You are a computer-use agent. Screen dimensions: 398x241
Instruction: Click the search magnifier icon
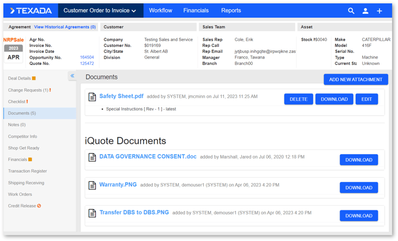351,11
